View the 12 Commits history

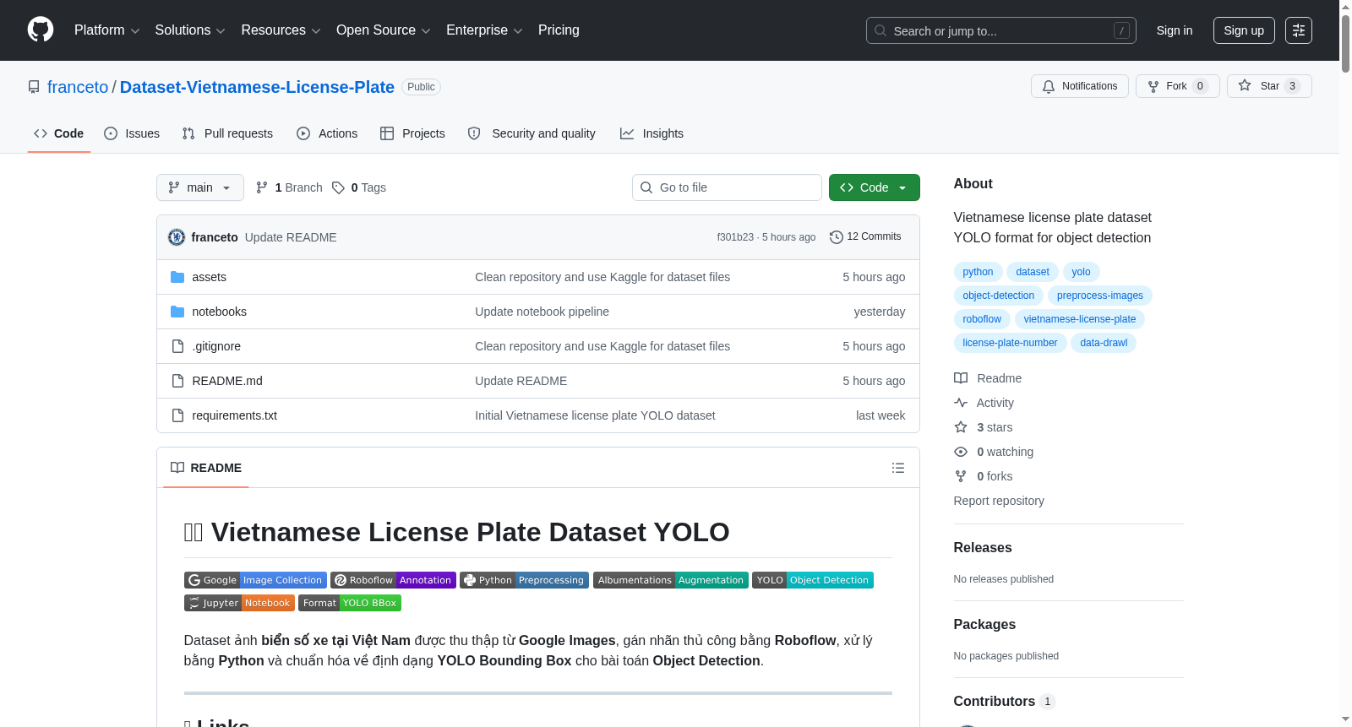[865, 237]
